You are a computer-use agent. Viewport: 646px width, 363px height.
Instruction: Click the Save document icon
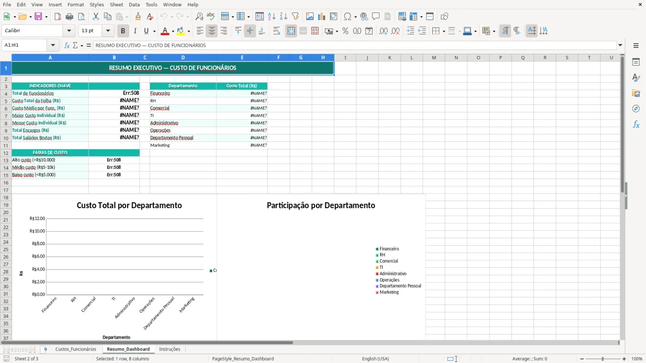(x=38, y=17)
